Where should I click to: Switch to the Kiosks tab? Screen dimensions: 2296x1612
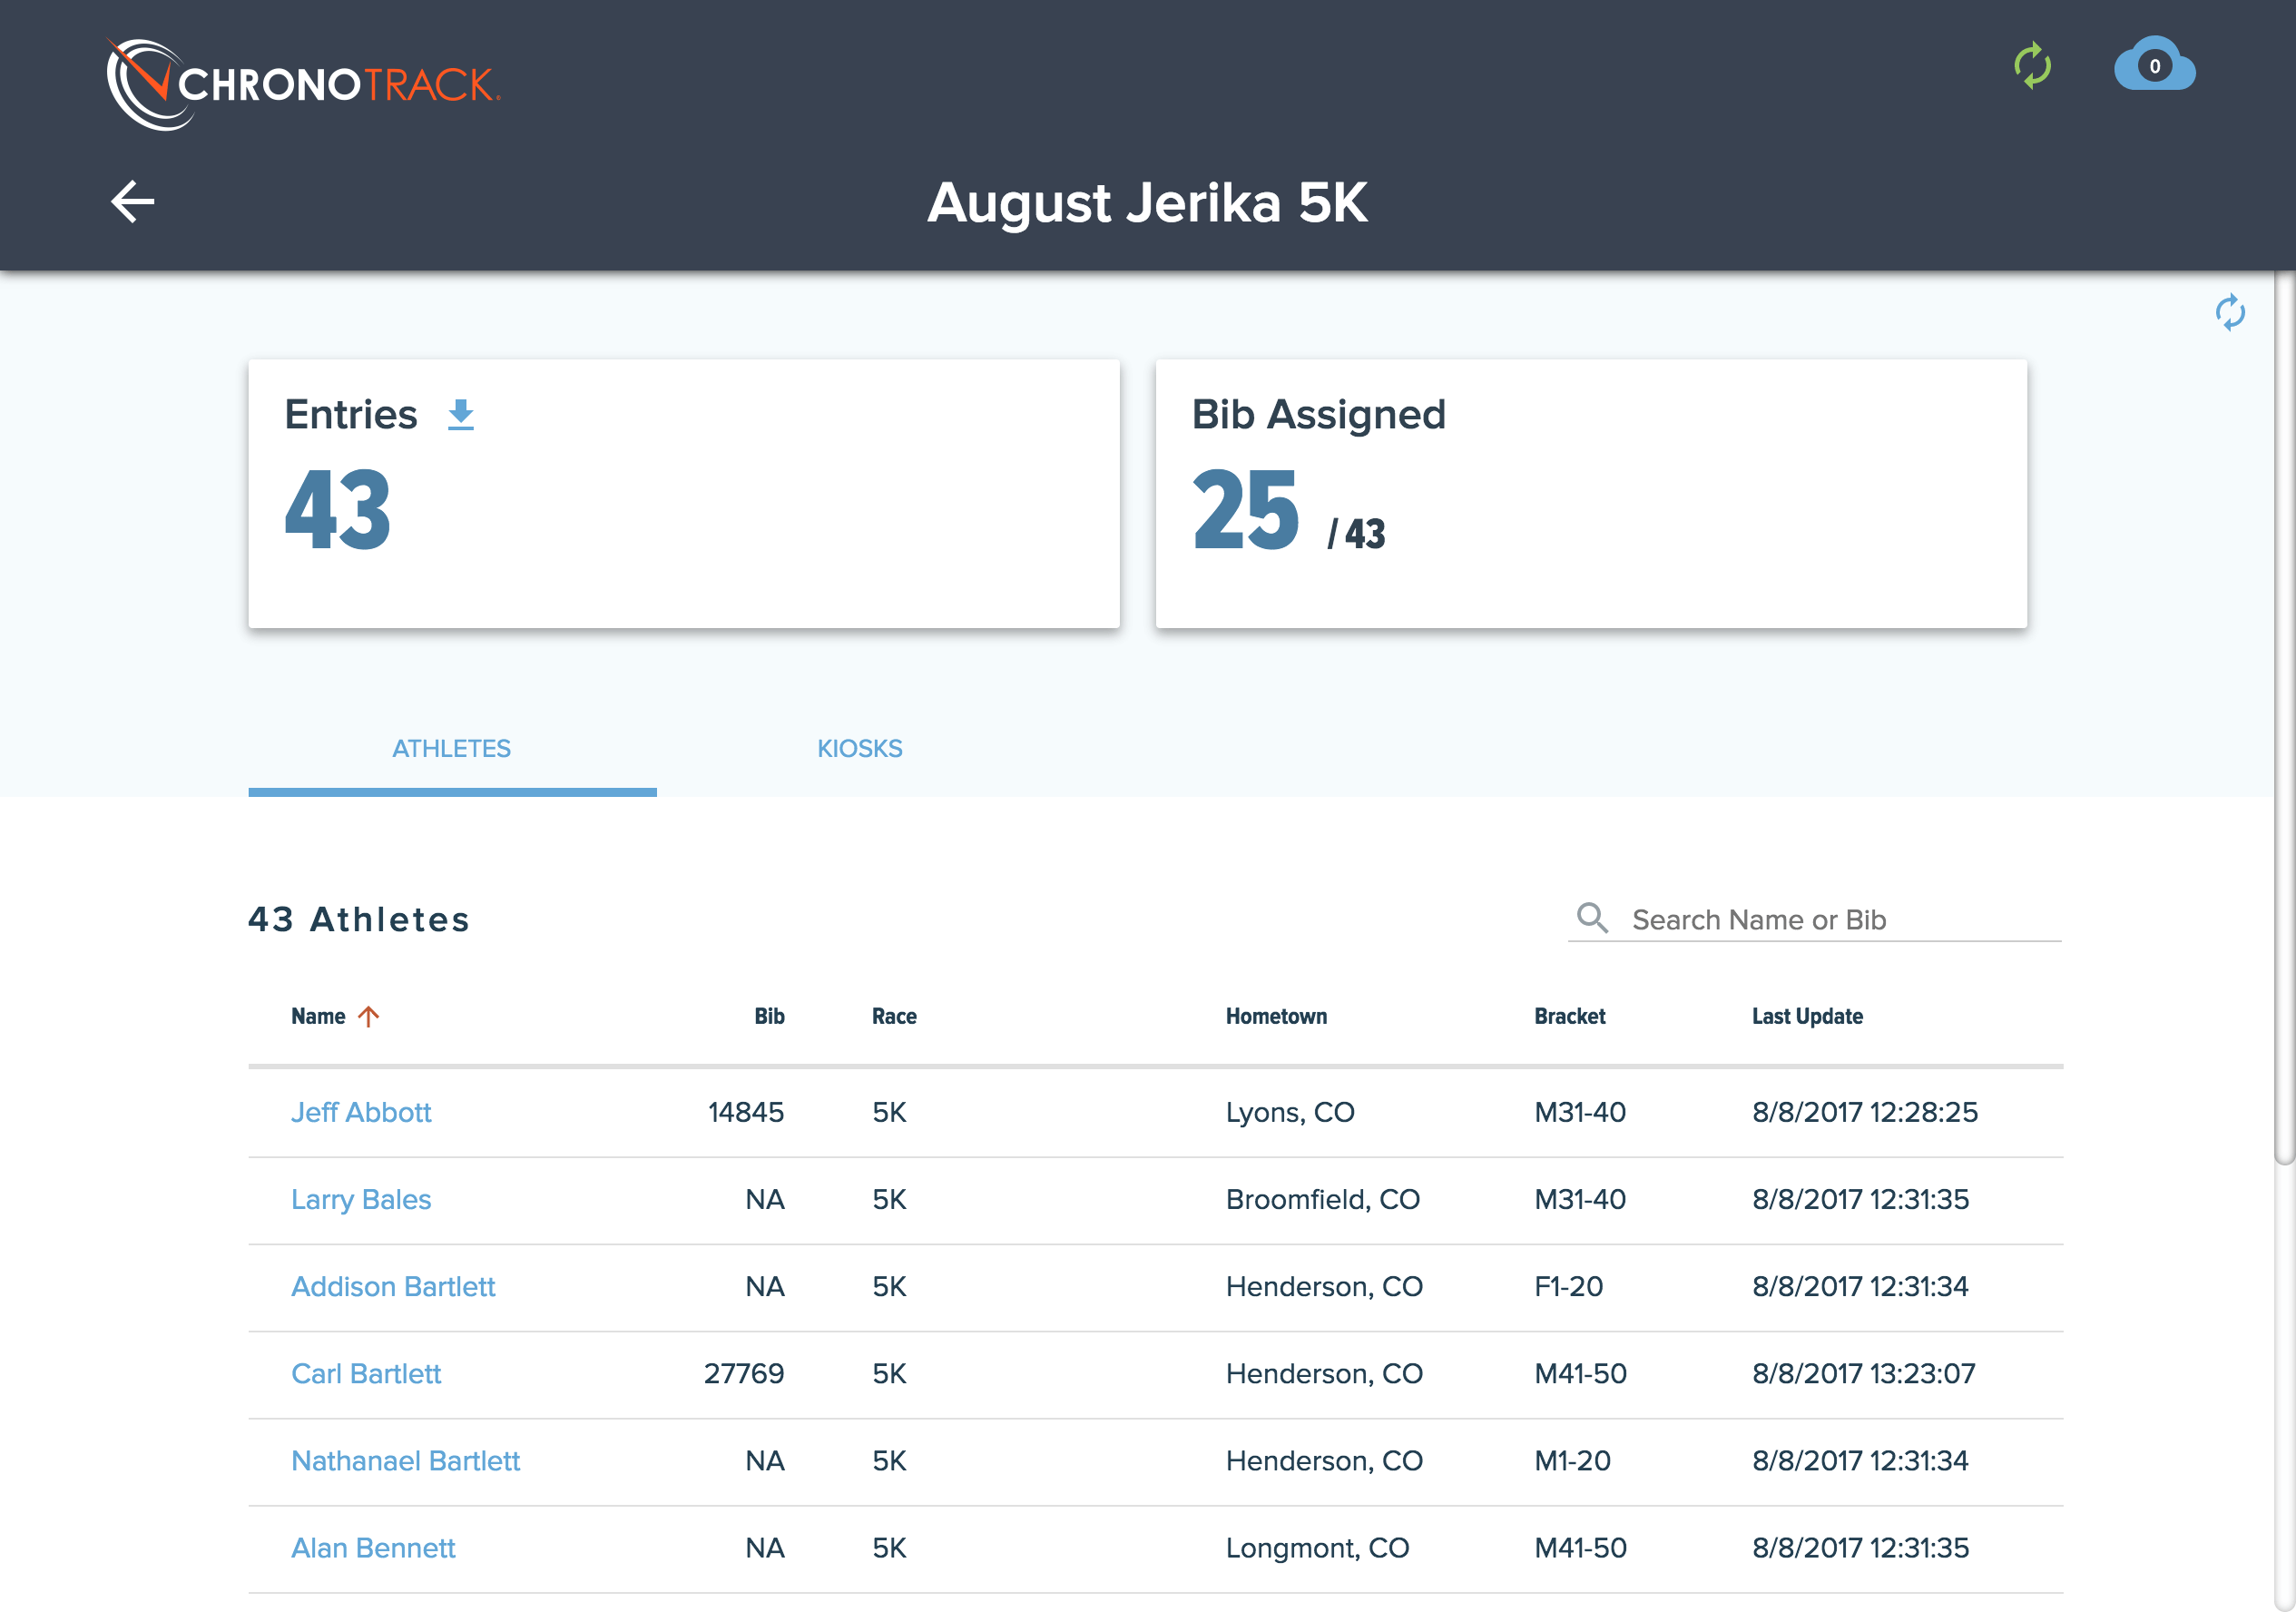859,748
